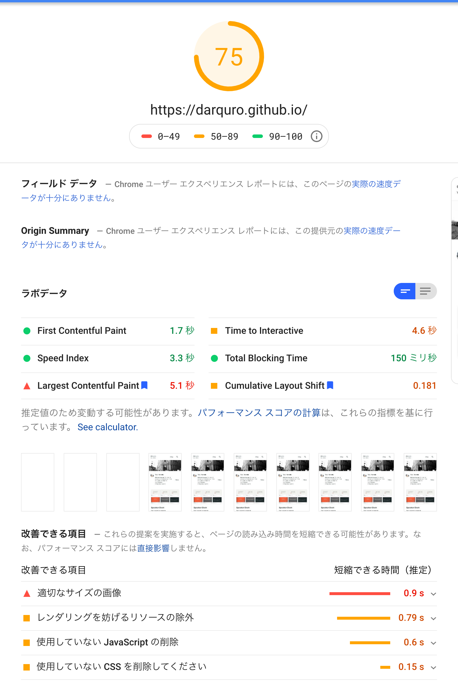Click the performance score gauge showing 75
The width and height of the screenshot is (458, 698).
[x=229, y=56]
